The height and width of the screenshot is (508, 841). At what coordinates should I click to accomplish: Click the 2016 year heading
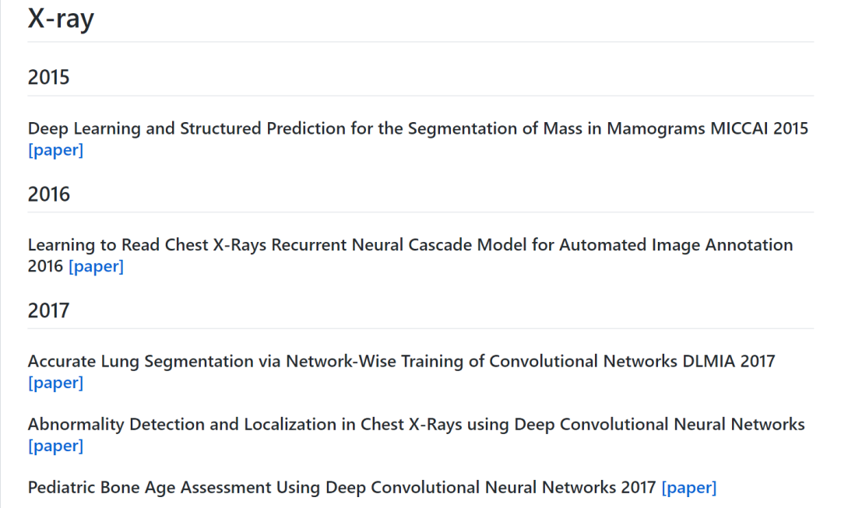pyautogui.click(x=48, y=194)
